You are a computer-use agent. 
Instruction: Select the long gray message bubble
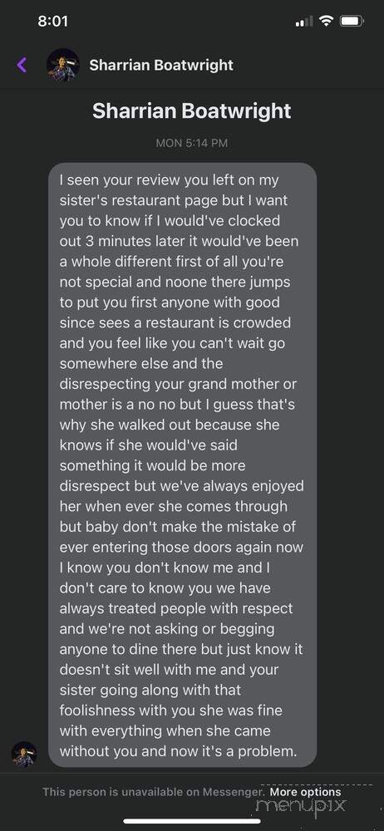183,465
